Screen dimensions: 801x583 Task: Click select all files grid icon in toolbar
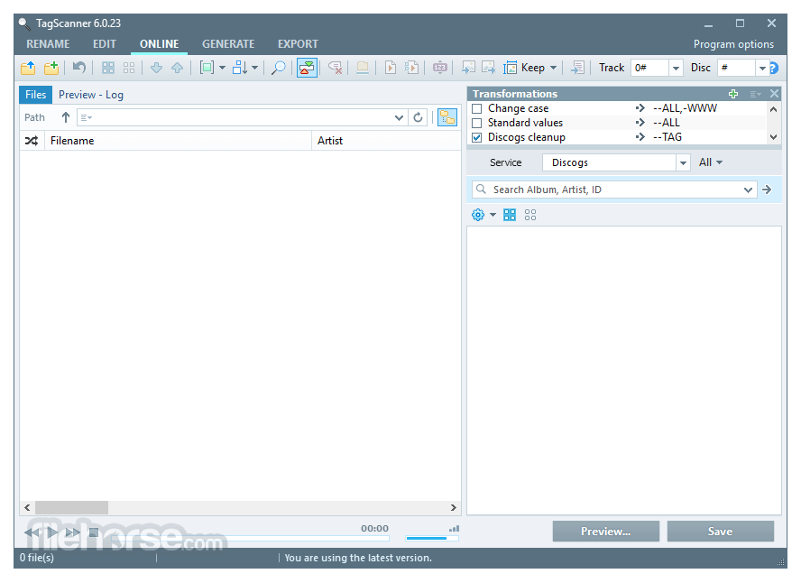click(x=107, y=68)
